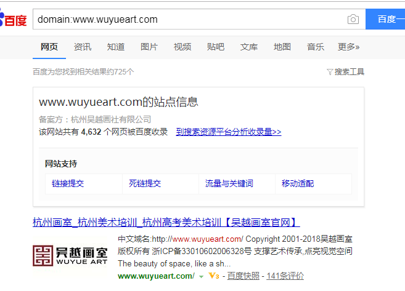Click the V3 credibility badge icon
Screen dimensions: 405x291
[x=214, y=276]
